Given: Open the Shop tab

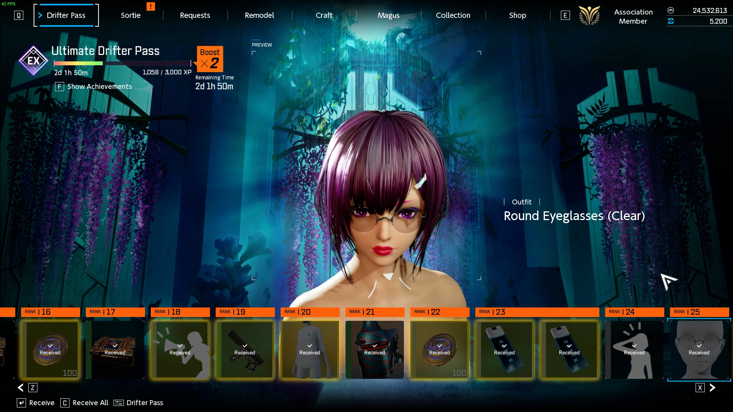Looking at the screenshot, I should pyautogui.click(x=517, y=15).
